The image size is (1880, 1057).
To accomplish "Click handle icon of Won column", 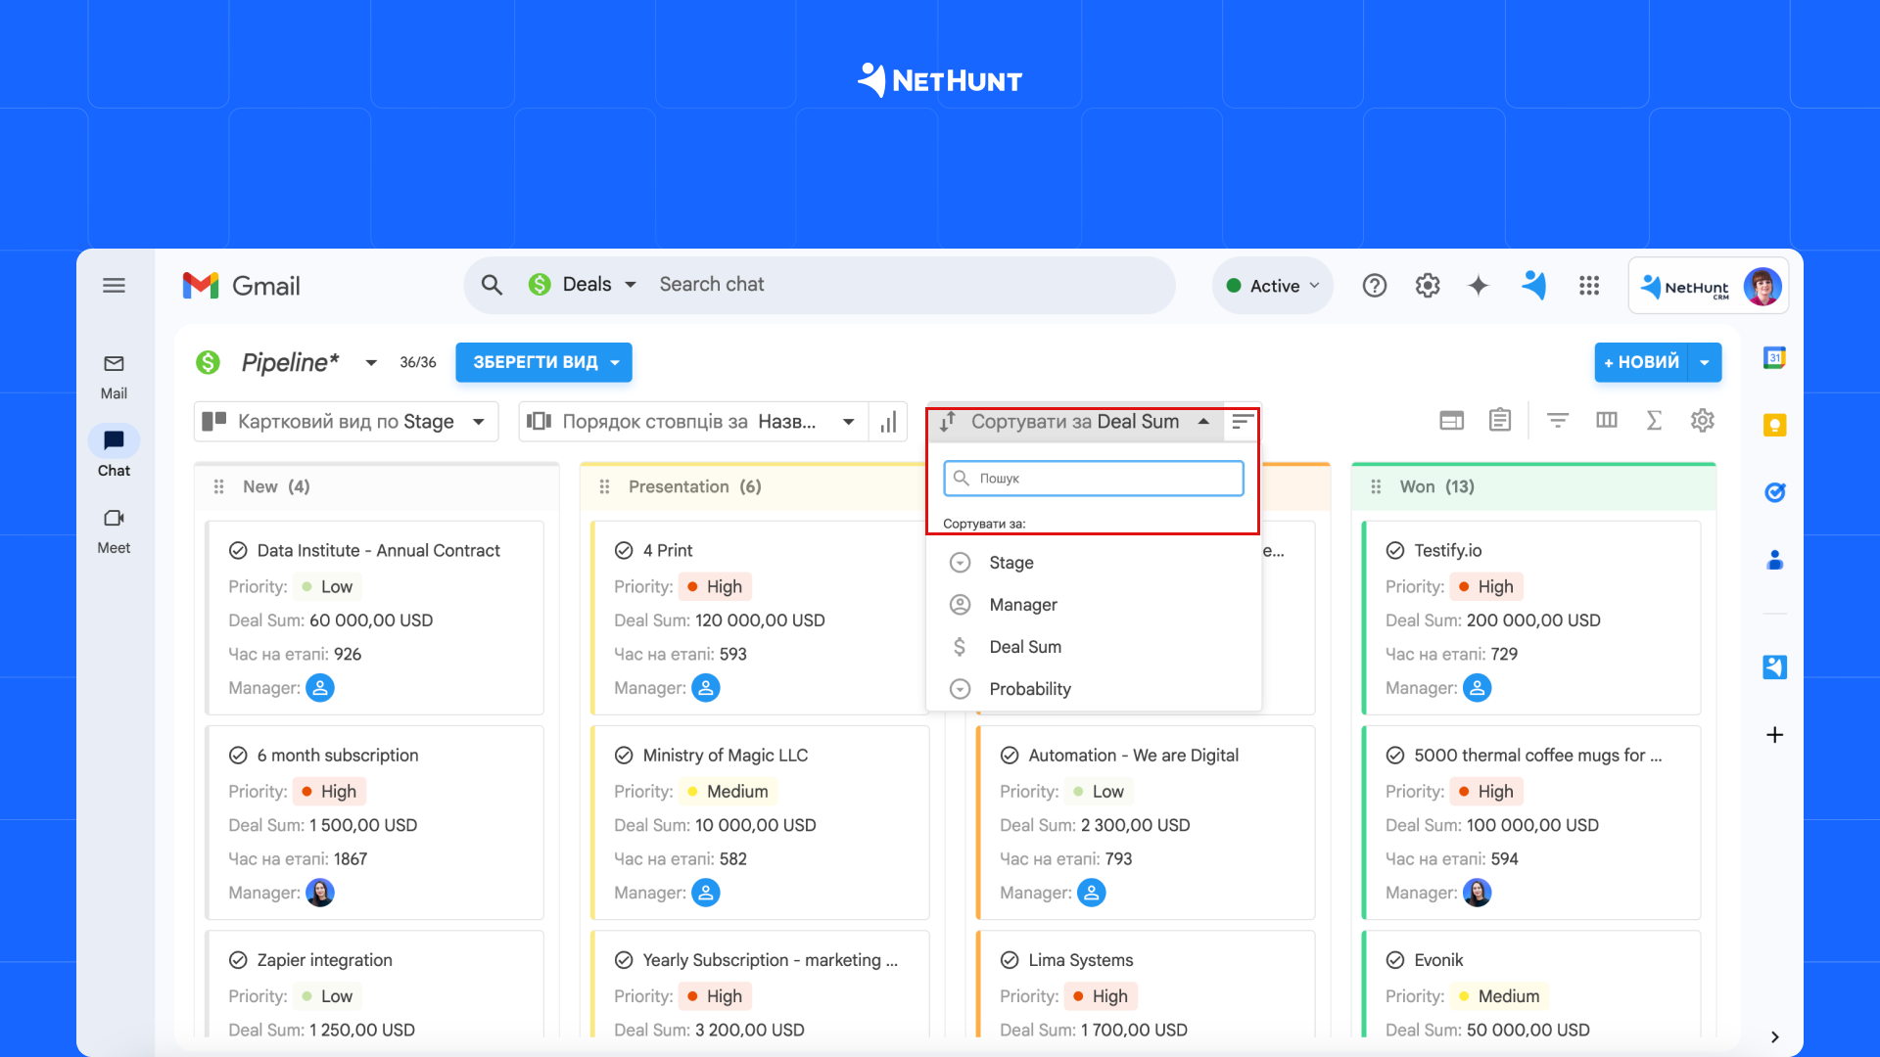I will [1376, 486].
